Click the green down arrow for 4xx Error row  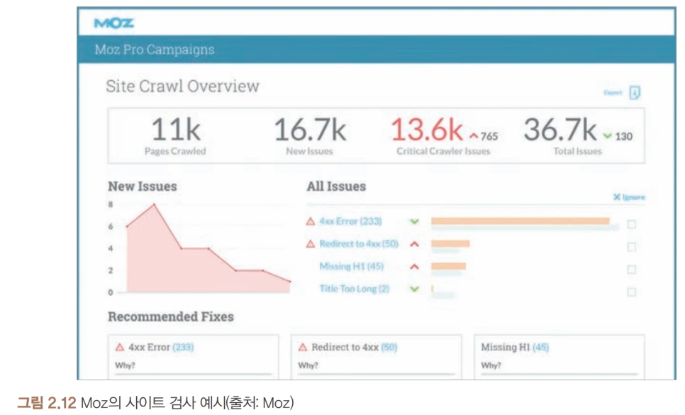coord(415,222)
